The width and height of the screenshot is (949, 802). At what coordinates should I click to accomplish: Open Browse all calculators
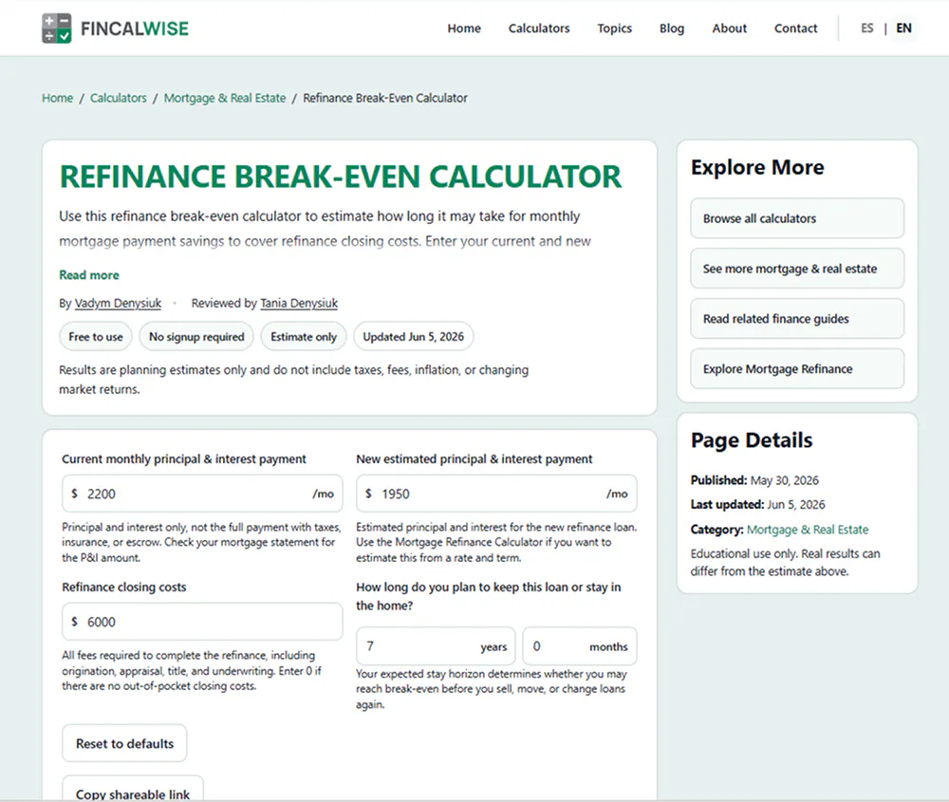click(x=797, y=218)
